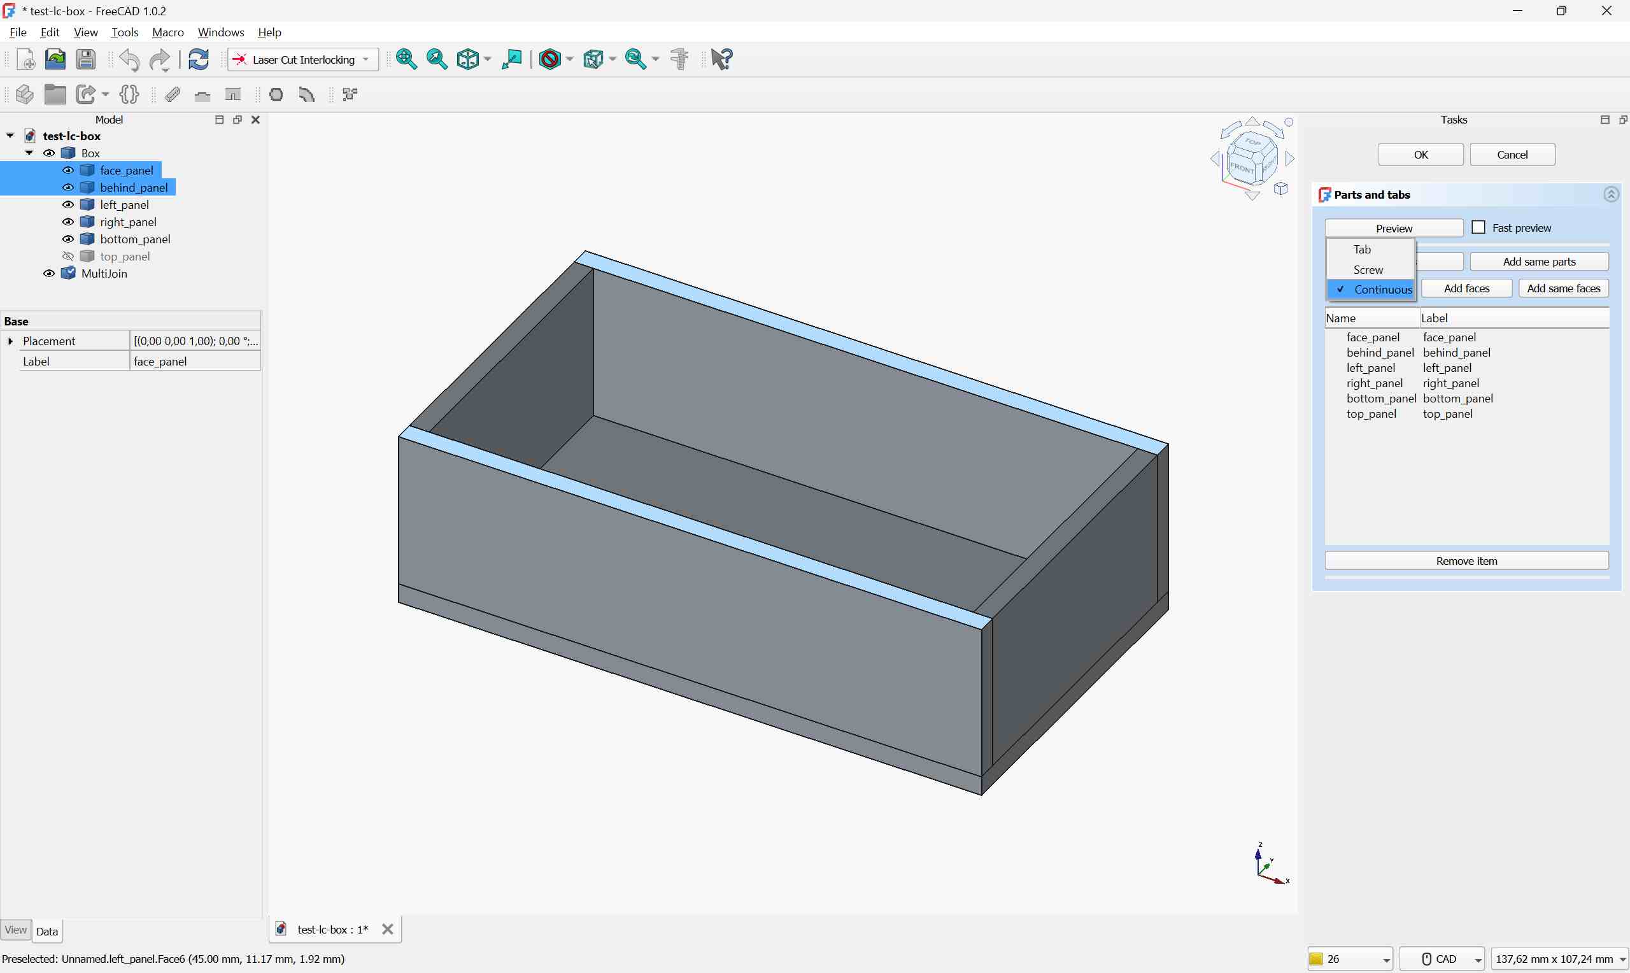Choose Screw in the tab type list

tap(1368, 269)
